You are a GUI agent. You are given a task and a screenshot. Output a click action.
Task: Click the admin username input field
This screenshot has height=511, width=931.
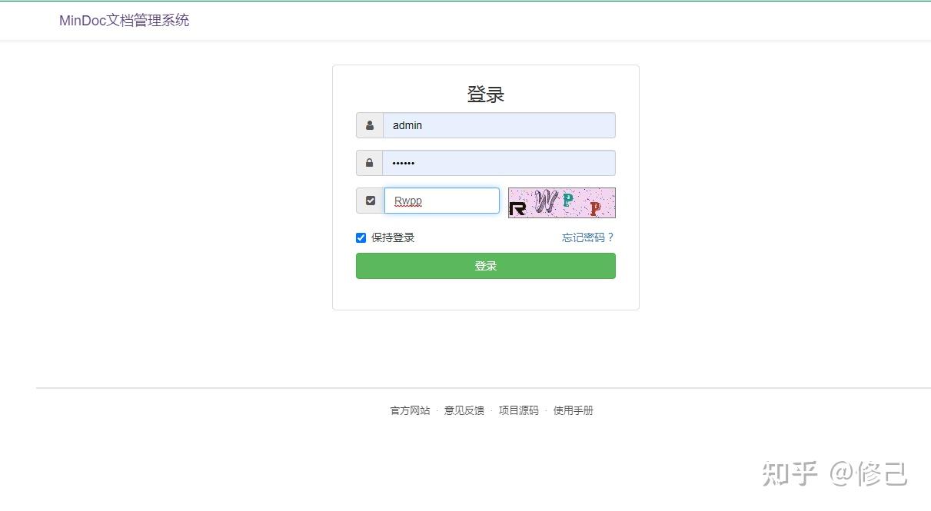pyautogui.click(x=500, y=124)
